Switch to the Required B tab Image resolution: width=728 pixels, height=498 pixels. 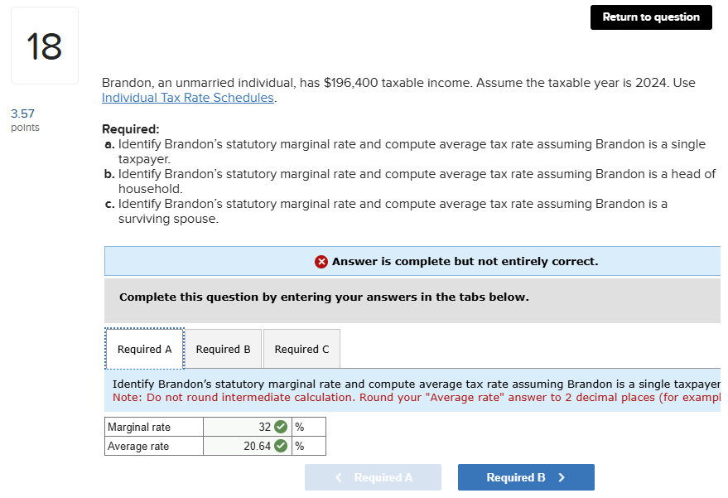(223, 349)
